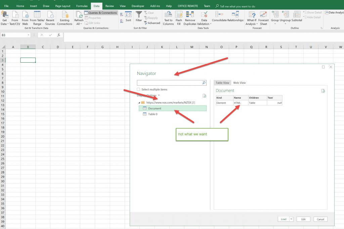Click the Filter funnel icon

[139, 15]
